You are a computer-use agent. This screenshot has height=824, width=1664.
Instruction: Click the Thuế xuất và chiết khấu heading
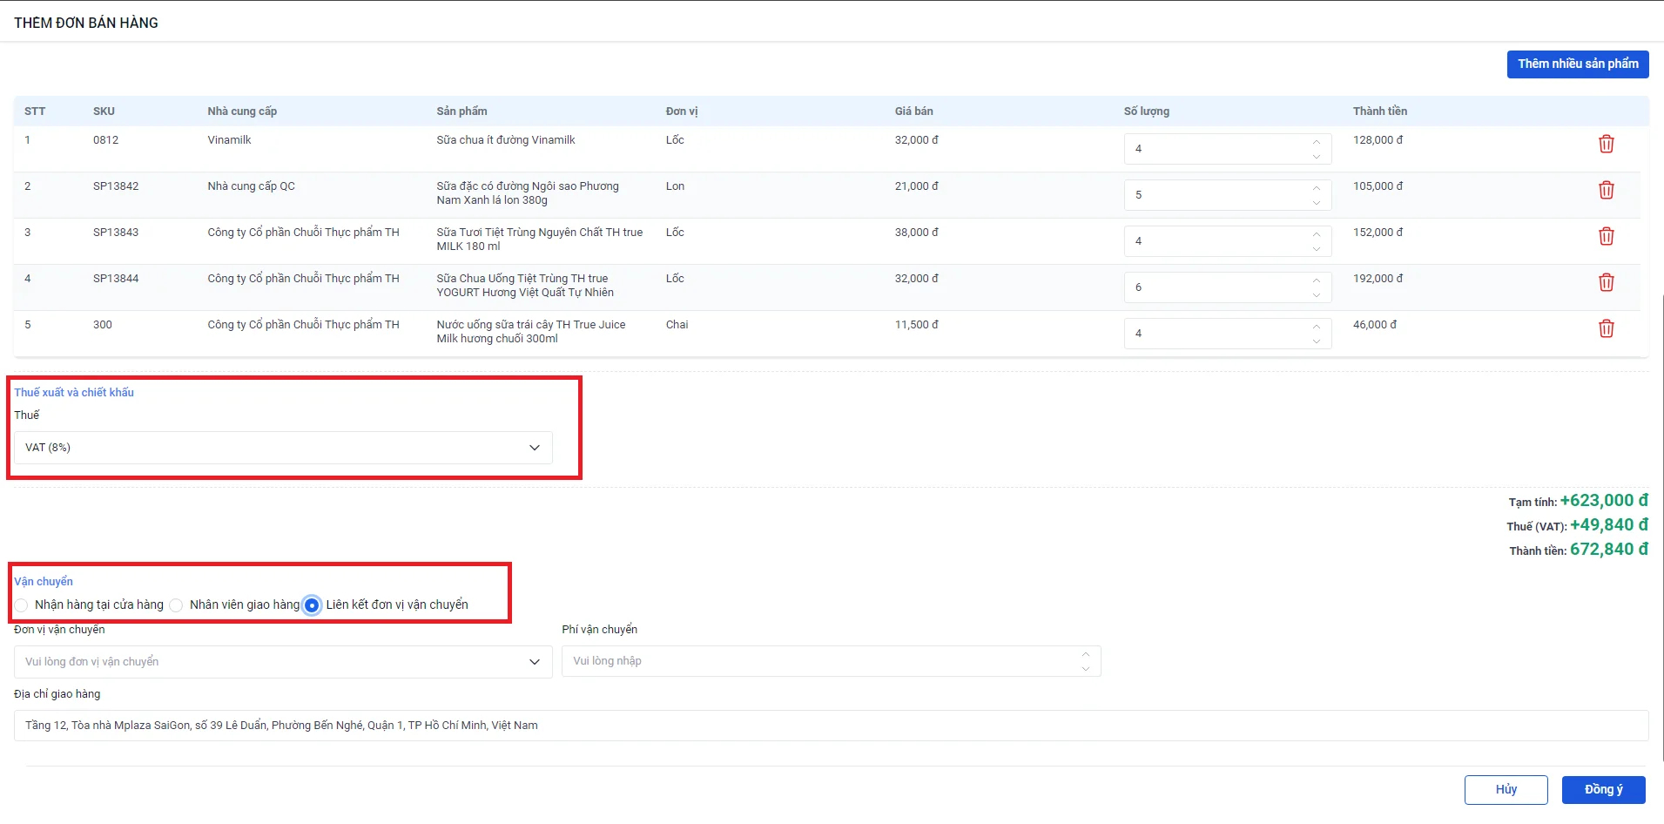click(74, 393)
